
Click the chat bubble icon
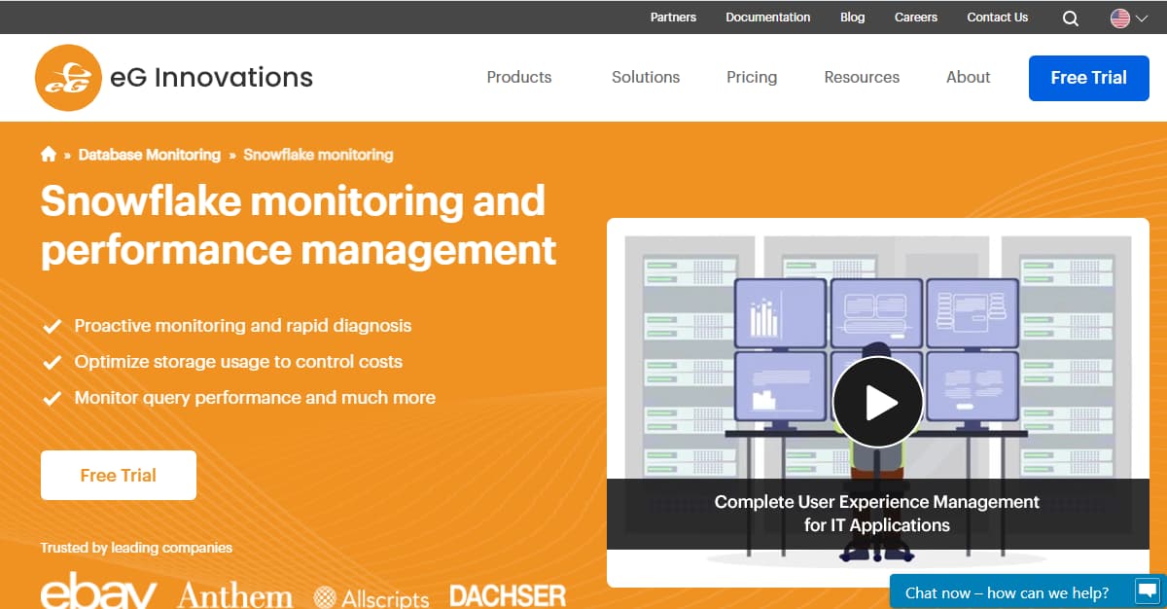coord(1148,591)
